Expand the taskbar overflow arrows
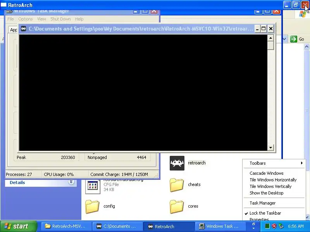This screenshot has width=310, height=232. tap(253, 226)
